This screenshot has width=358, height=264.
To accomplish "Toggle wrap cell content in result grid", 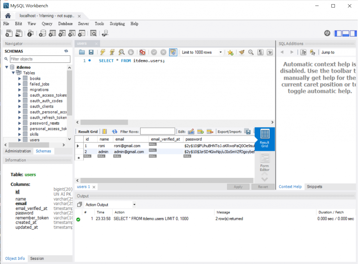I will coord(105,131).
